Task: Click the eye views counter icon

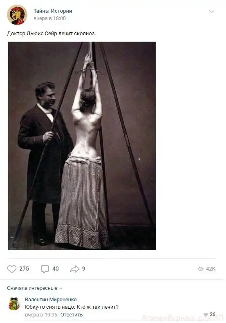Action: click(201, 269)
